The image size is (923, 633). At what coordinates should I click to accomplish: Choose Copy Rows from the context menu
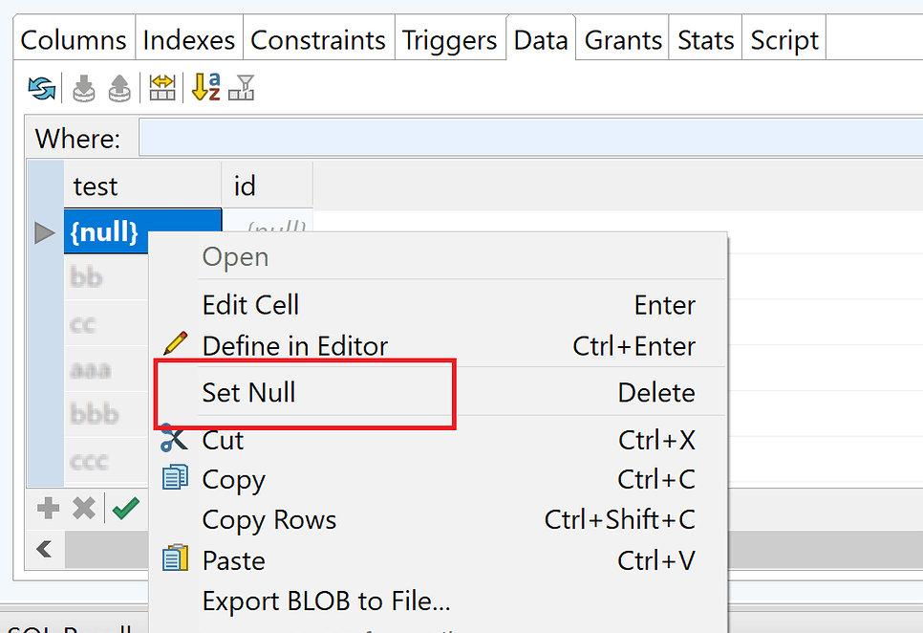269,520
